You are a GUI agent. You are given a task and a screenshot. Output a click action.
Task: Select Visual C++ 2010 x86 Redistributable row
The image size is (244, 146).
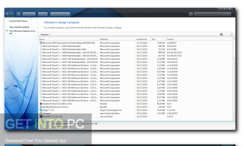114,62
